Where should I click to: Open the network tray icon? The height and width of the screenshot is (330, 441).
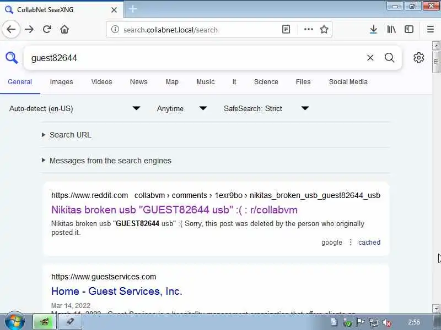click(x=374, y=323)
